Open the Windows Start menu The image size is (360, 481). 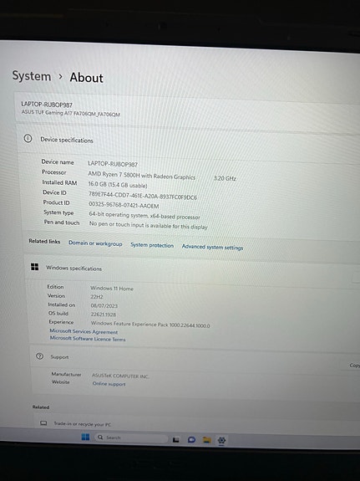point(85,437)
